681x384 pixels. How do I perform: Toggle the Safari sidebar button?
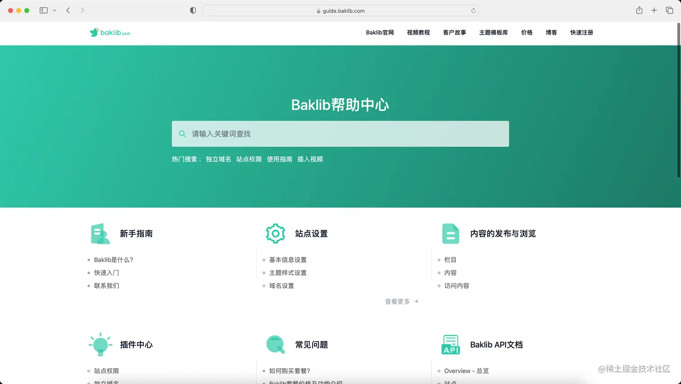click(x=44, y=10)
